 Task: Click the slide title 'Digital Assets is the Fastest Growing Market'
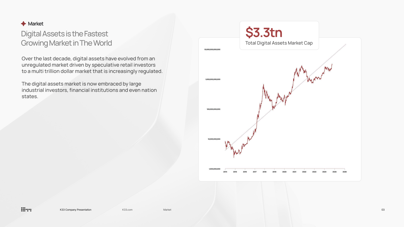[66, 38]
